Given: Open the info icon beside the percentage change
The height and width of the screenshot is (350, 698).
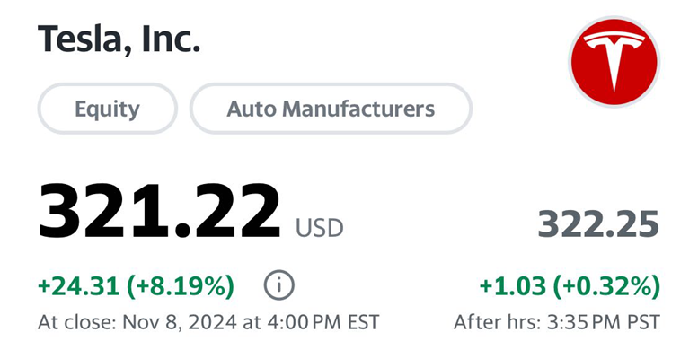Looking at the screenshot, I should point(279,285).
